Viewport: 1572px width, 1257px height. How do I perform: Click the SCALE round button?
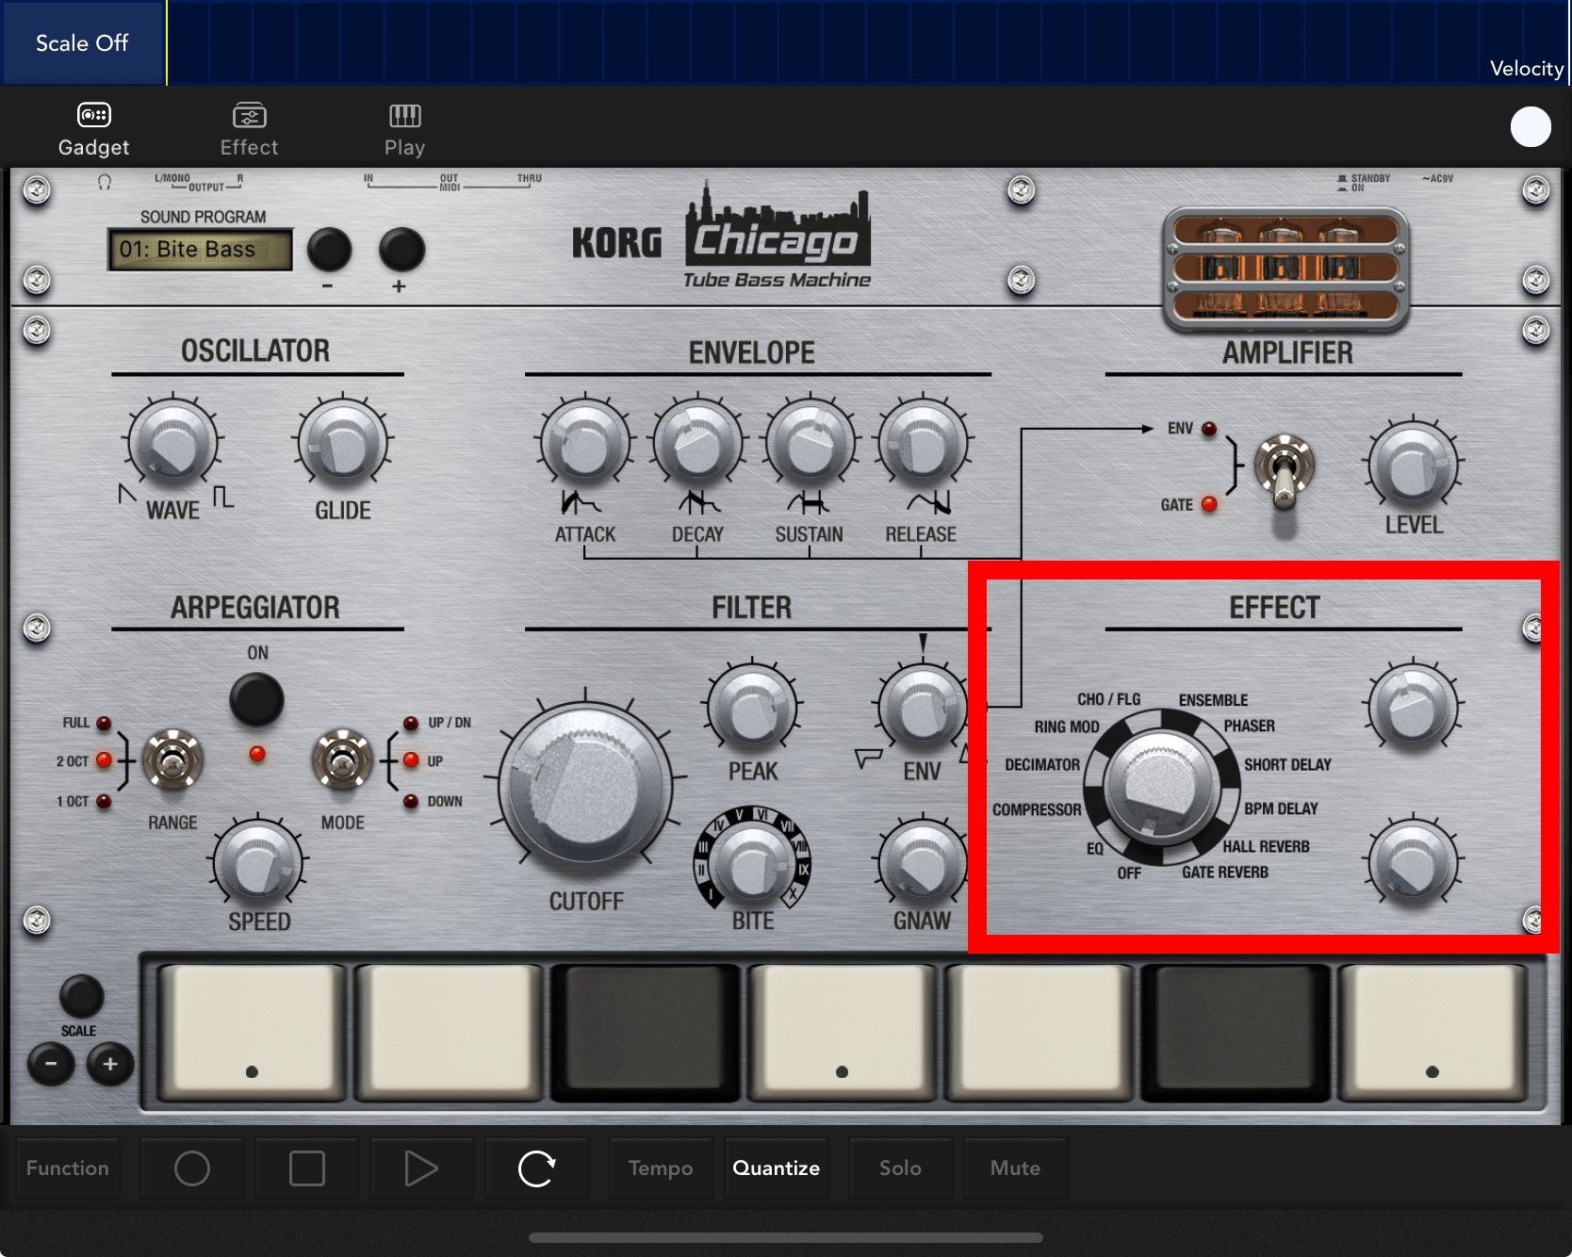(81, 996)
